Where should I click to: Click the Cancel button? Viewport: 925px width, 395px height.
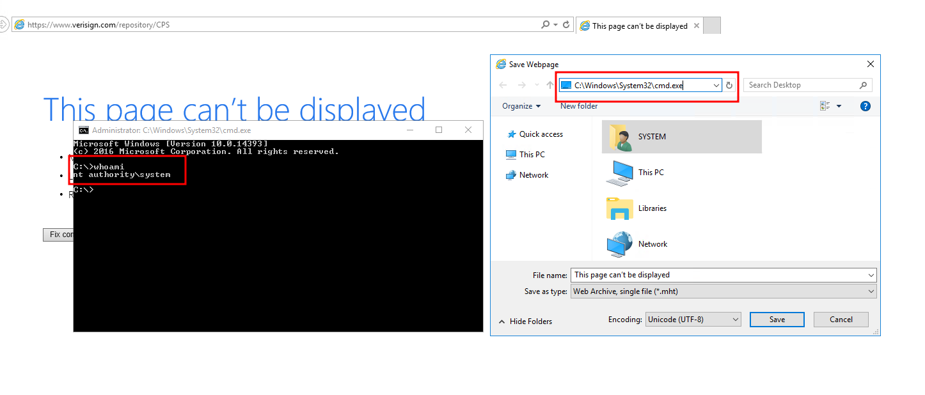point(841,320)
